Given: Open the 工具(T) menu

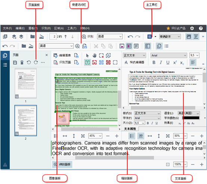Looking at the screenshot, I should point(72,28).
